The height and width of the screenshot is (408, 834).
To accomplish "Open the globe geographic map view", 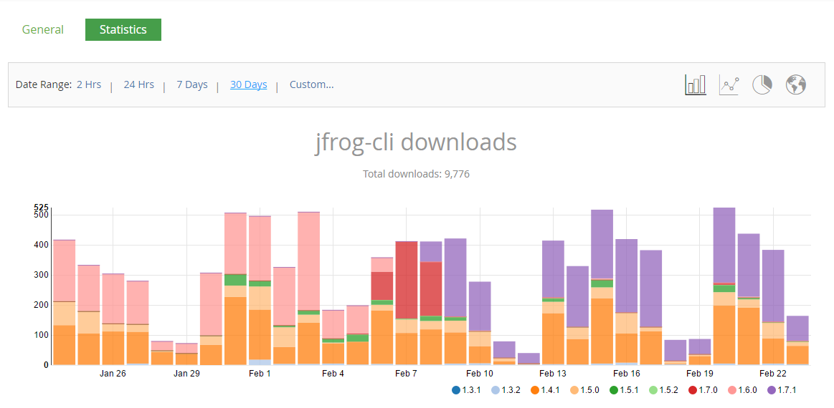I will [796, 84].
